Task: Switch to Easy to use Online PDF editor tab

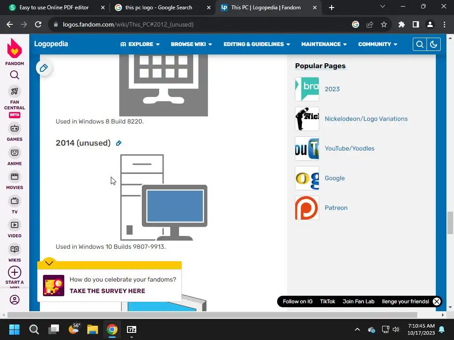Action: 54,8
